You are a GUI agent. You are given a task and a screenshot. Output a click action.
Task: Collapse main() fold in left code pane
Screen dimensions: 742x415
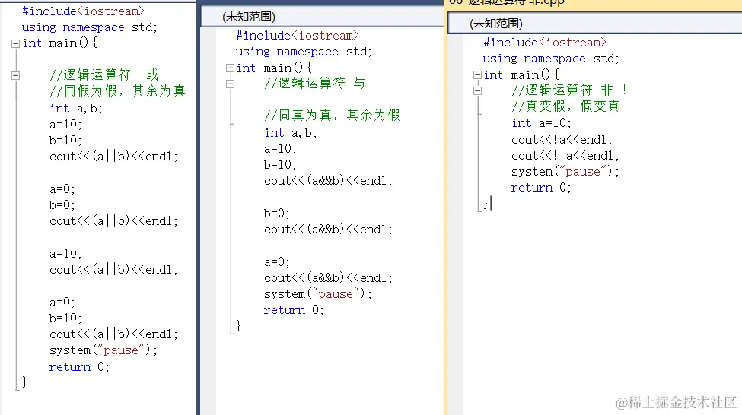coord(16,43)
